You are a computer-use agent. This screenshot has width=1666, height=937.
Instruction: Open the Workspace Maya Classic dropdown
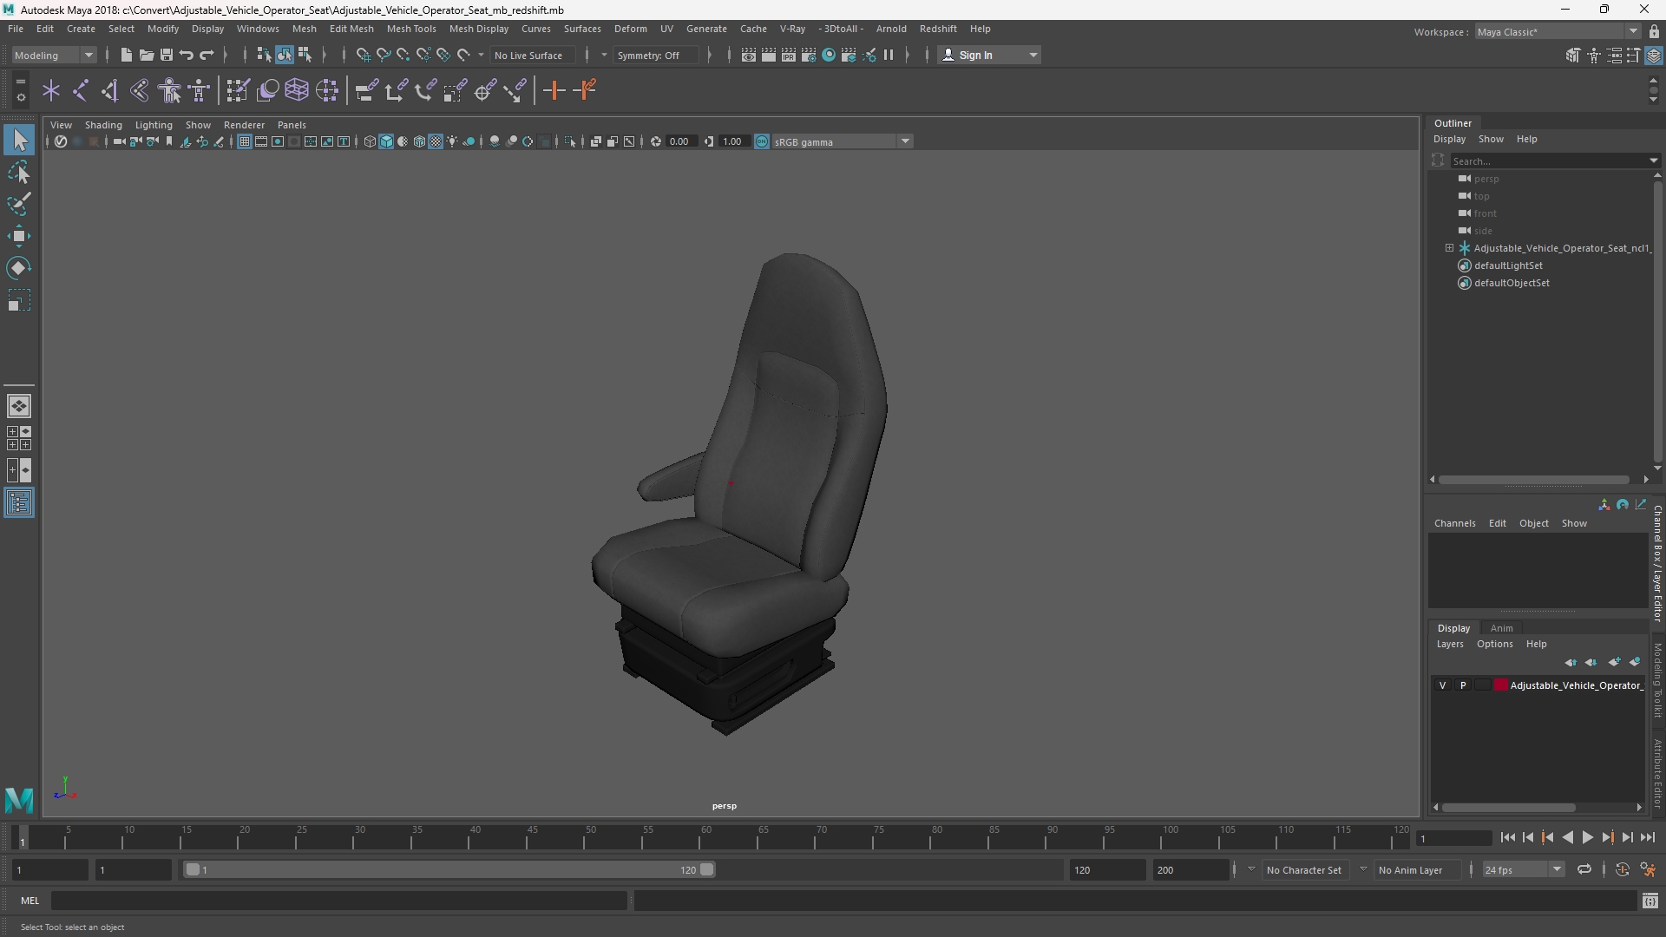coord(1558,31)
